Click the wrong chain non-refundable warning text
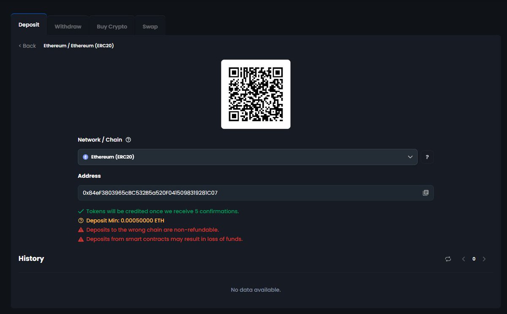Image resolution: width=507 pixels, height=314 pixels. [x=153, y=230]
